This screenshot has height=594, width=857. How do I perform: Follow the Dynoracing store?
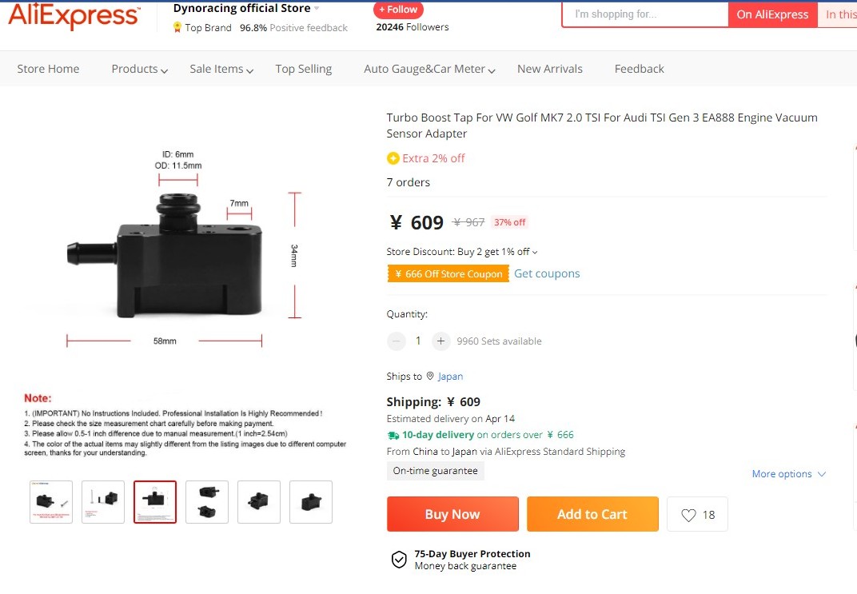[x=398, y=10]
